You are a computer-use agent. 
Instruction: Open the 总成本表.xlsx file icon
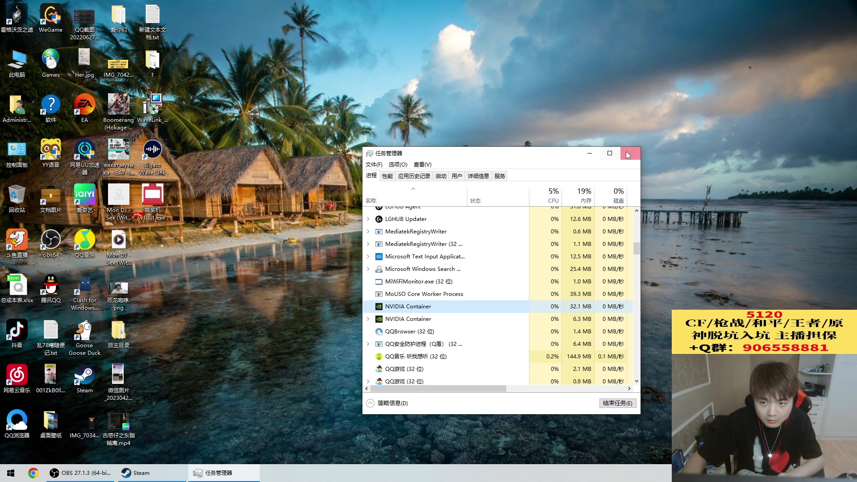point(17,289)
